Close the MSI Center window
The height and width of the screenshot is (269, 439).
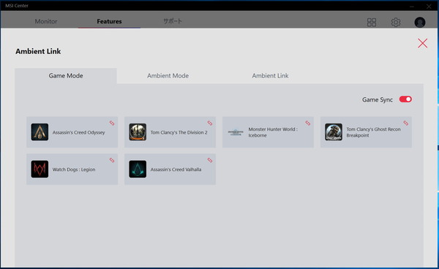(x=429, y=6)
